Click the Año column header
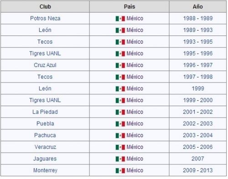This screenshot has height=179, width=228. coord(198,7)
